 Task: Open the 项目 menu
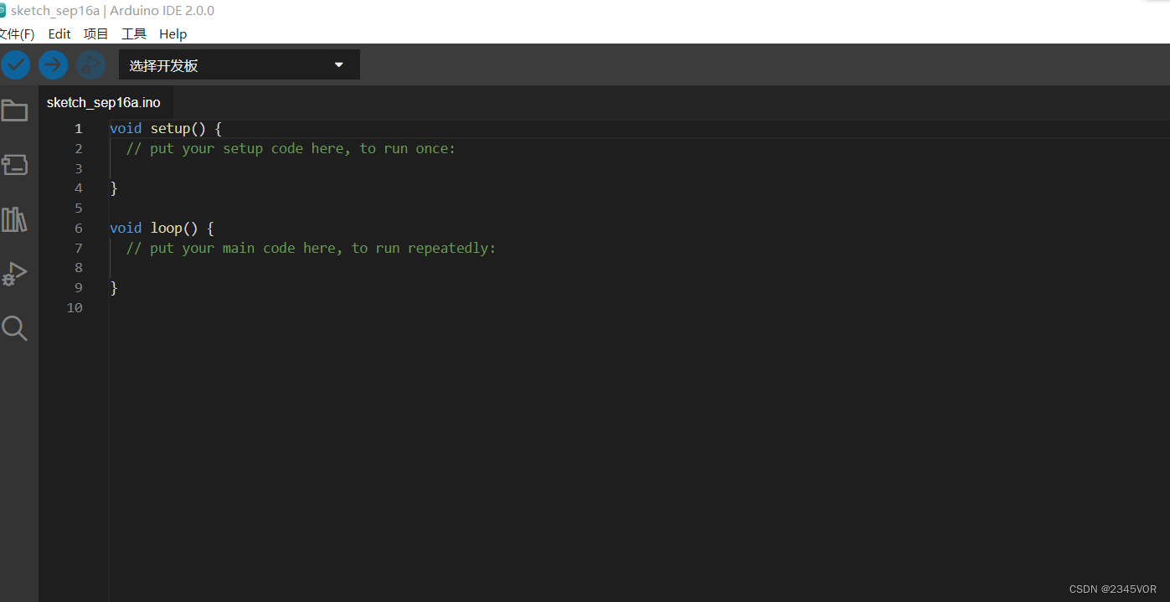point(96,33)
